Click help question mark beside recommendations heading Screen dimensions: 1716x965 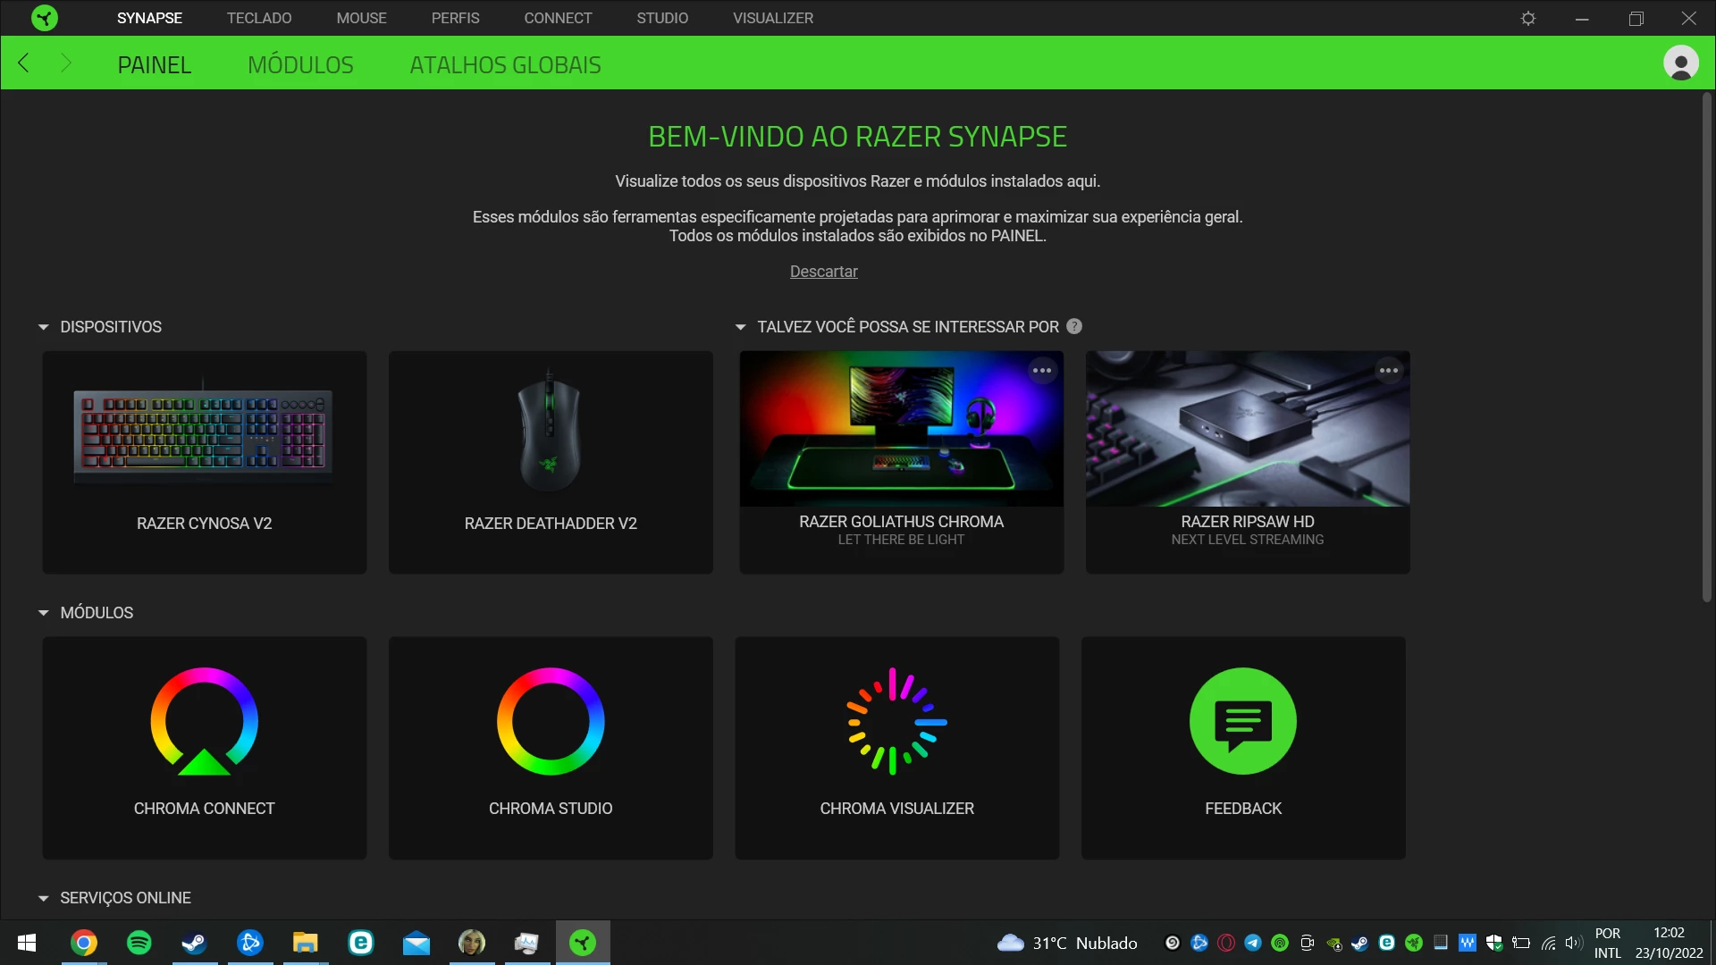[x=1074, y=327]
